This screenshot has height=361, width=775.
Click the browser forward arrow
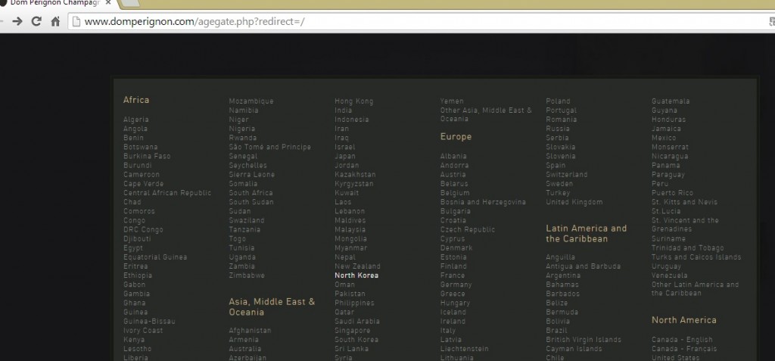pos(17,21)
